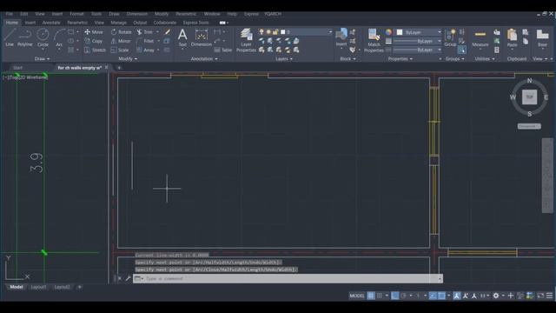Image resolution: width=556 pixels, height=313 pixels.
Task: Select the Arc tool
Action: (x=59, y=37)
